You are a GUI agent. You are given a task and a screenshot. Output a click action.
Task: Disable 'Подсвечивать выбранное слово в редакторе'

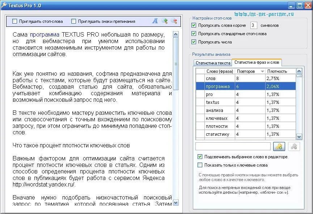pos(200,157)
